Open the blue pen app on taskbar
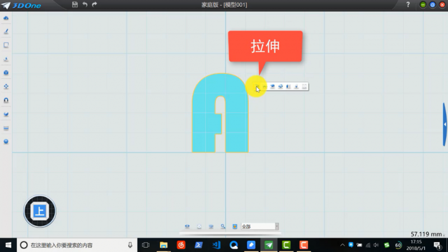The image size is (448, 252). click(251, 245)
